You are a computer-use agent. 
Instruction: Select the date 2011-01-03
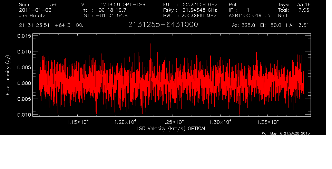[35, 10]
